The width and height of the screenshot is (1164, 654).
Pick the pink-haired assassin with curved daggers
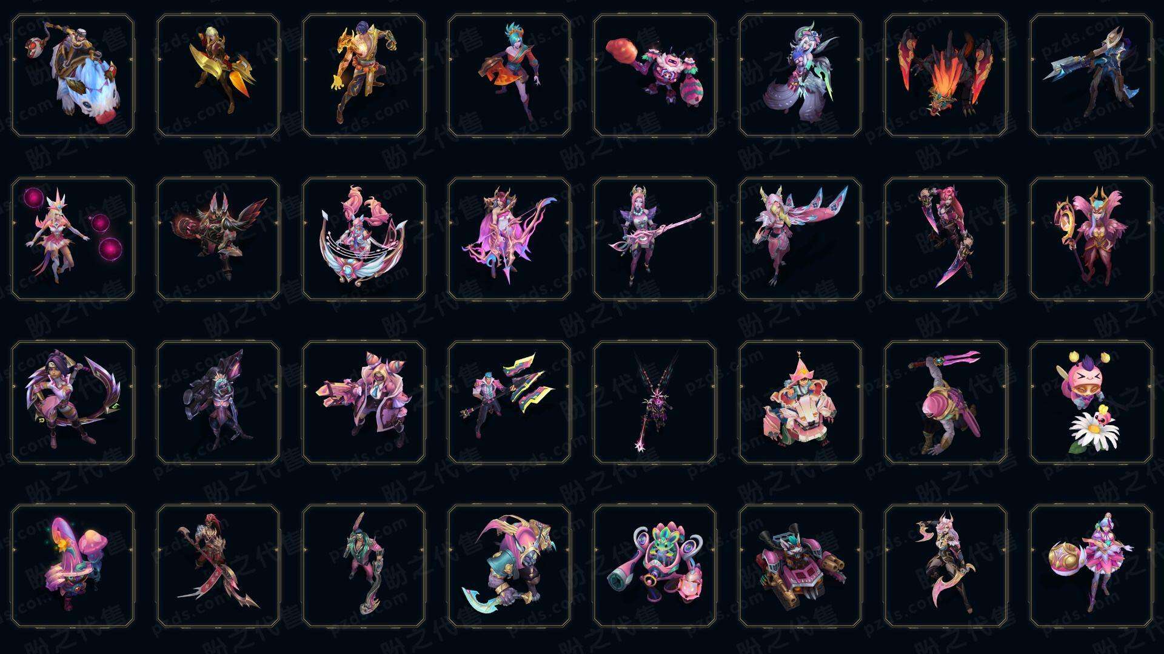[946, 239]
